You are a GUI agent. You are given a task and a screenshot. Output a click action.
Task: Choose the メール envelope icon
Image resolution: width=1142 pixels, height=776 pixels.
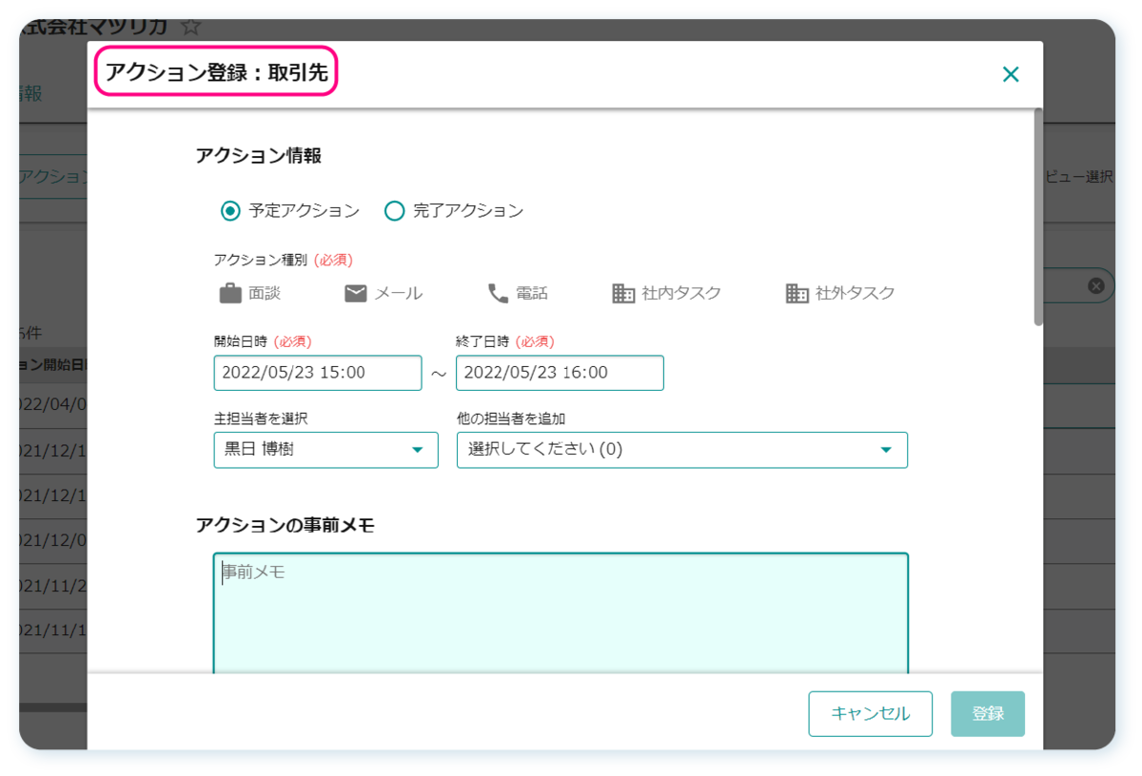(356, 294)
